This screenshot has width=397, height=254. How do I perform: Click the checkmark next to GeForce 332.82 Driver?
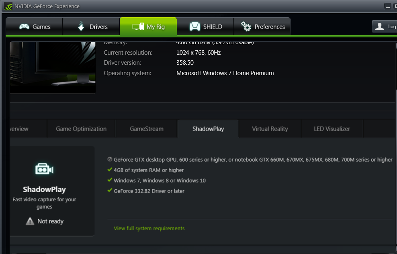coord(110,190)
